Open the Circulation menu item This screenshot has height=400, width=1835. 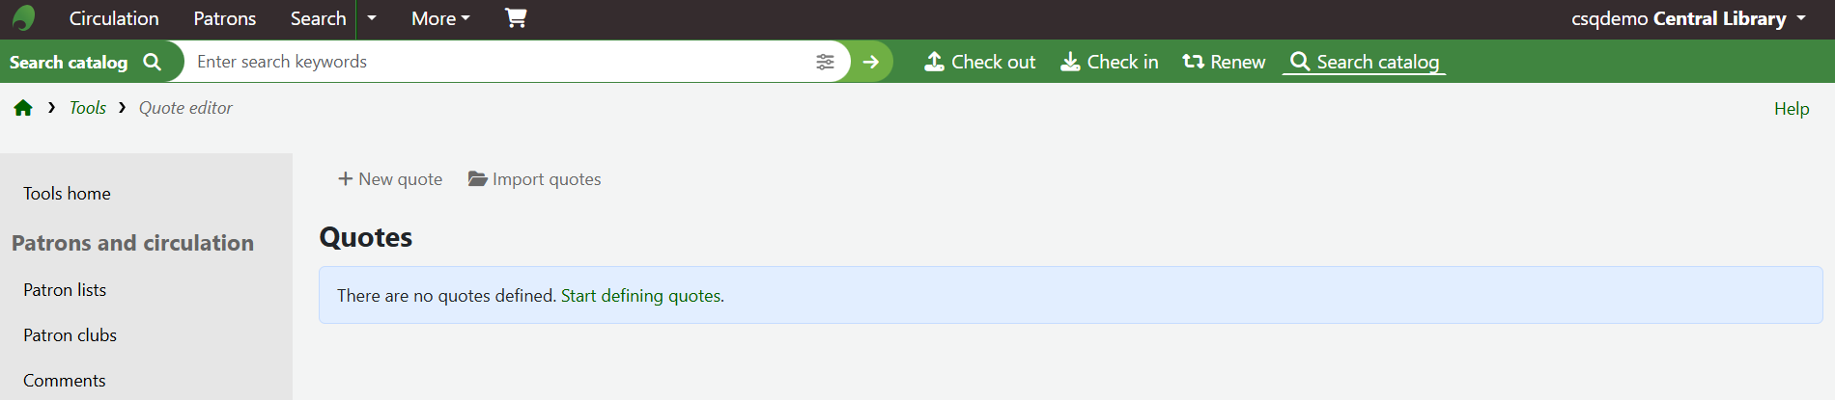point(114,18)
